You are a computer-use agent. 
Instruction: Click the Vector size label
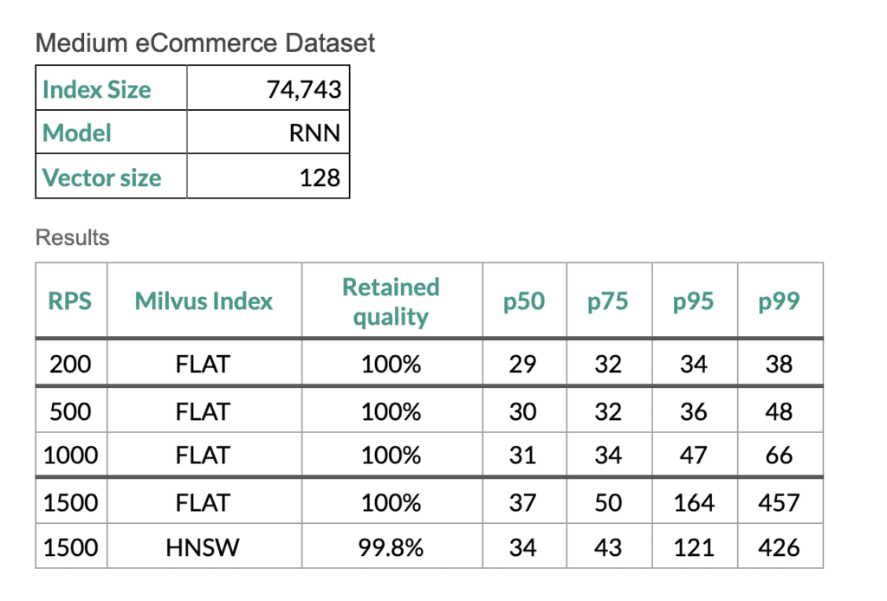(x=101, y=178)
